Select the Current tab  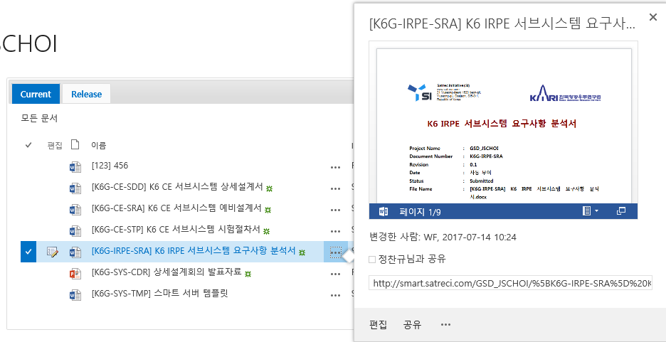click(36, 94)
